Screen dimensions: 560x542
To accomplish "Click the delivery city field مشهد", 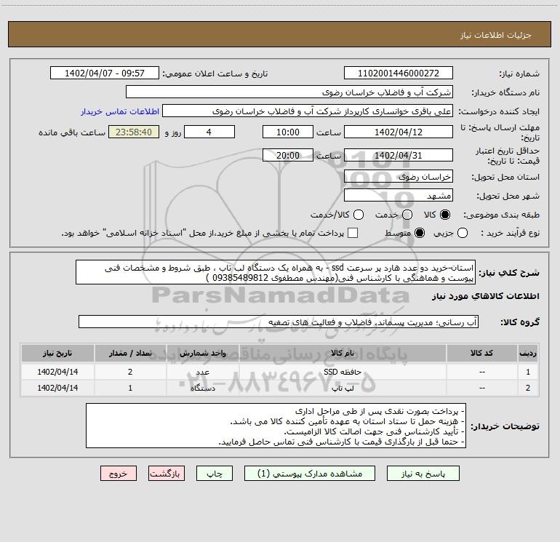I will [399, 196].
